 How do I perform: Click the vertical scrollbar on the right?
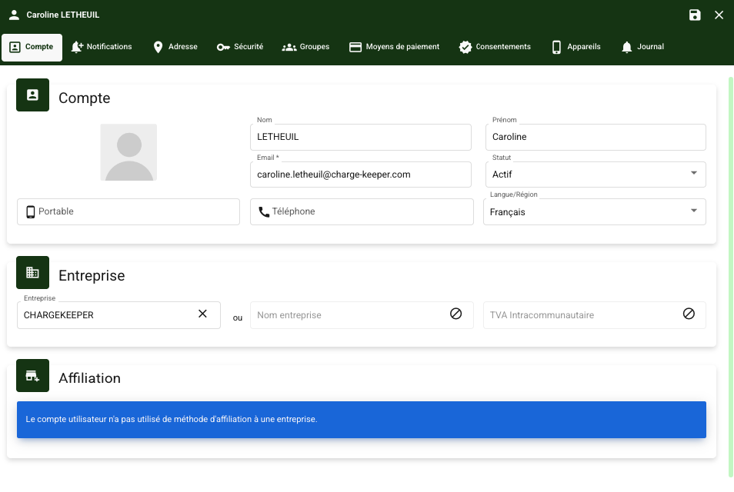pyautogui.click(x=730, y=277)
